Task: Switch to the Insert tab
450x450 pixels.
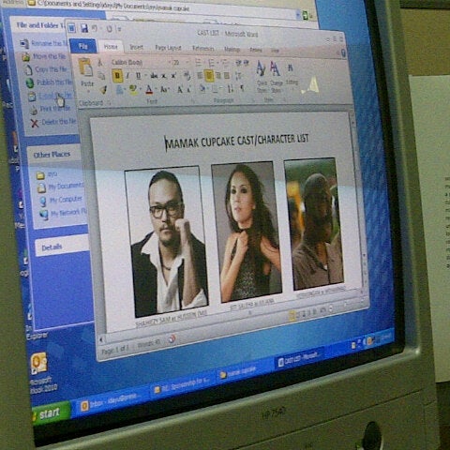Action: [136, 47]
